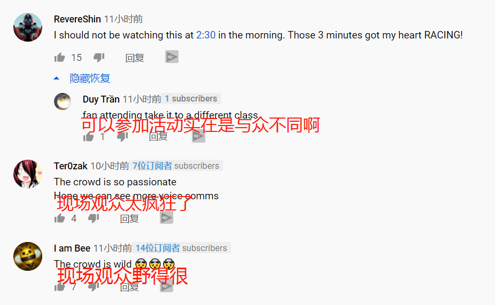Collapse replies using the blue up arrow
Viewport: 495px width, 305px height.
[57, 78]
